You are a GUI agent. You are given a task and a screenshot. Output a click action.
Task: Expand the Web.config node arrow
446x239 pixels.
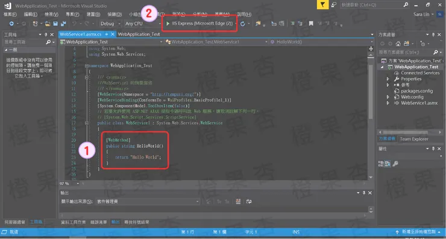coord(388,97)
